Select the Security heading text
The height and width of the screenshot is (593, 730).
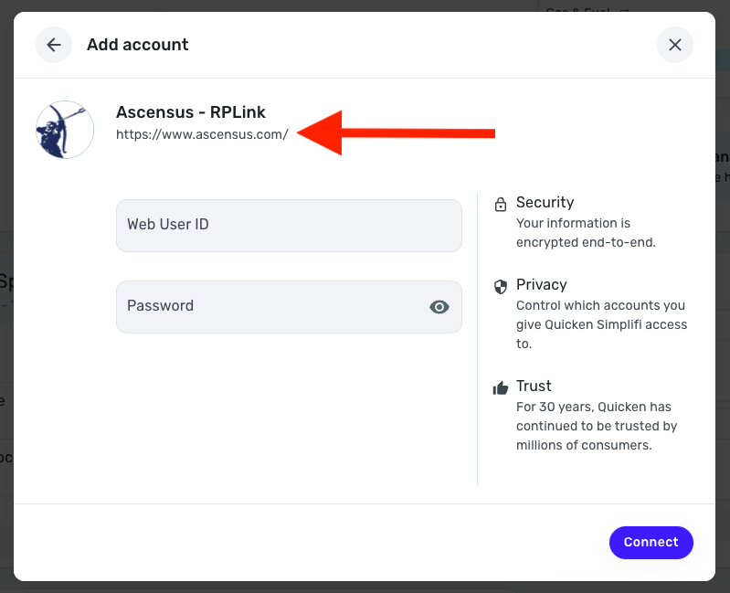tap(545, 203)
